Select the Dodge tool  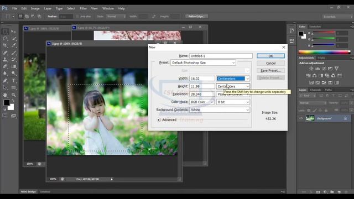(13, 73)
